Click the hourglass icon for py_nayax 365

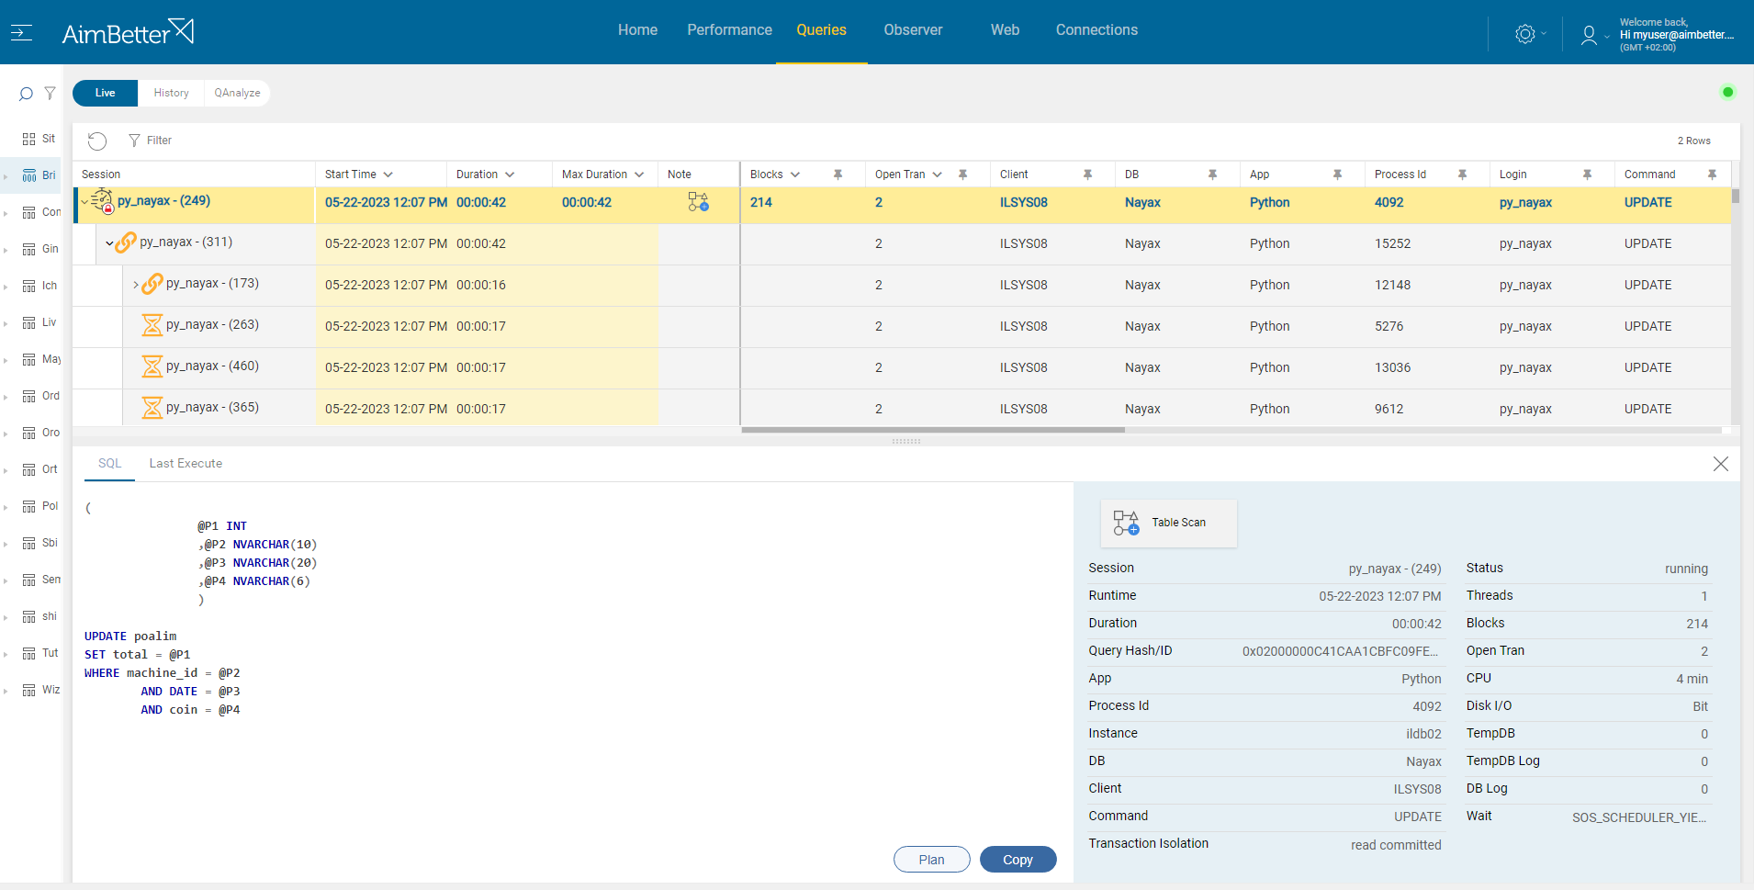pos(152,408)
